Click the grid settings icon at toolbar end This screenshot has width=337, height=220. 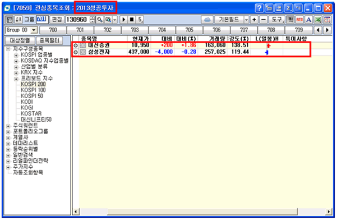[x=327, y=20]
